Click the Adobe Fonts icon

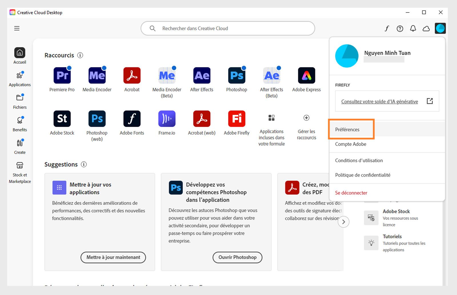(x=132, y=119)
